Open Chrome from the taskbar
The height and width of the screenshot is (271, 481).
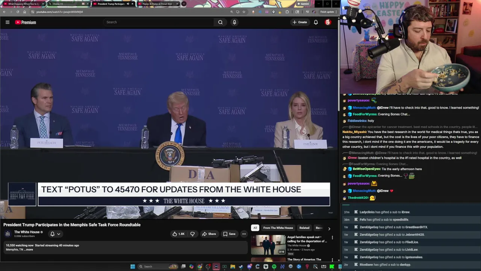click(x=200, y=266)
